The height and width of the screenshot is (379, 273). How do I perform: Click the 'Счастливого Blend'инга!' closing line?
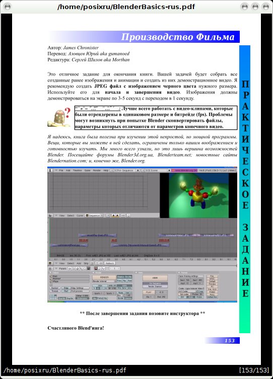[76, 328]
